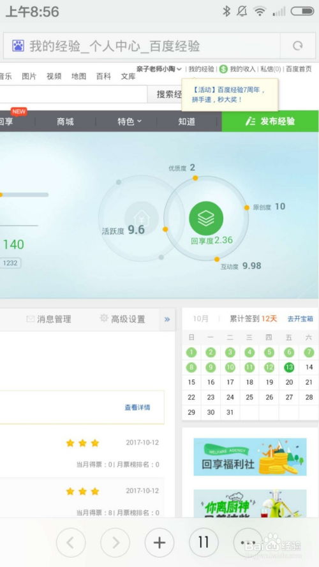Expand the 亲子老师小陶 account dropdown
Screen dimensions: 319x567
(159, 69)
